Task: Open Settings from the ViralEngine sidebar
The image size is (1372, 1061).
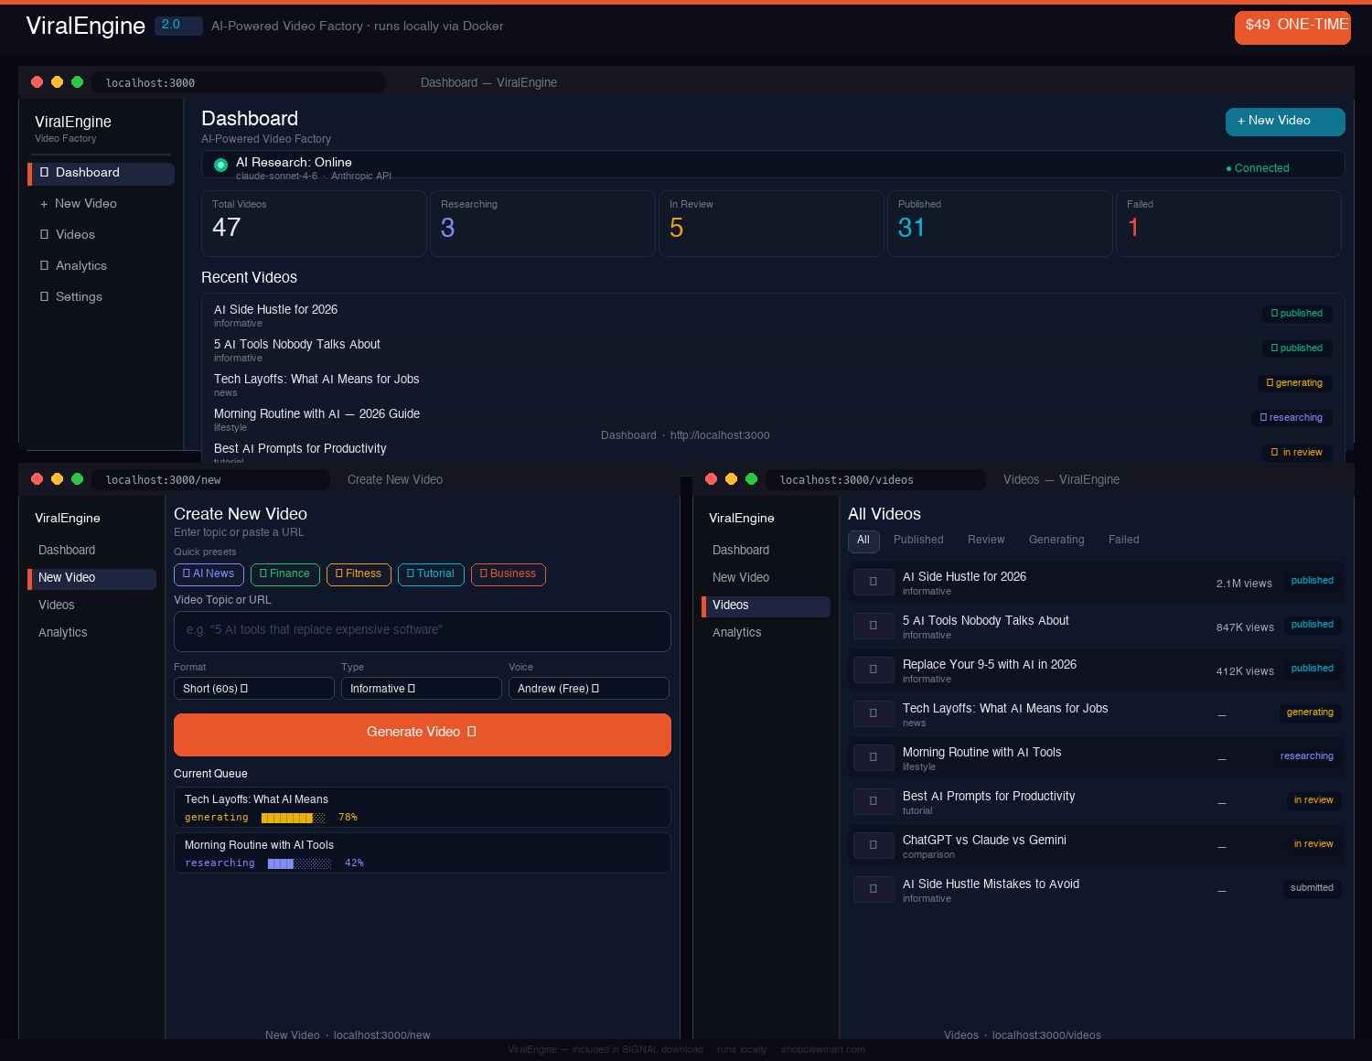Action: click(78, 296)
